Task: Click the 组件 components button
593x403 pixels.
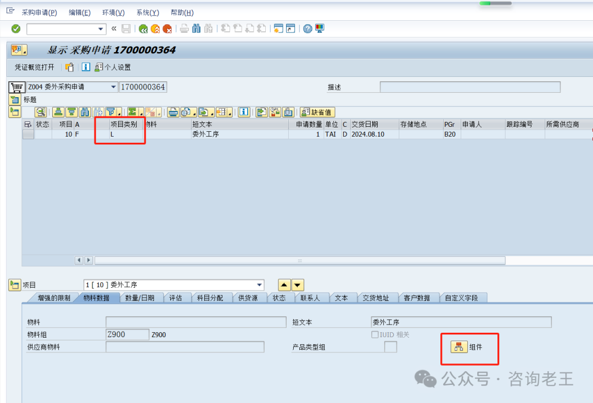Action: (x=468, y=347)
